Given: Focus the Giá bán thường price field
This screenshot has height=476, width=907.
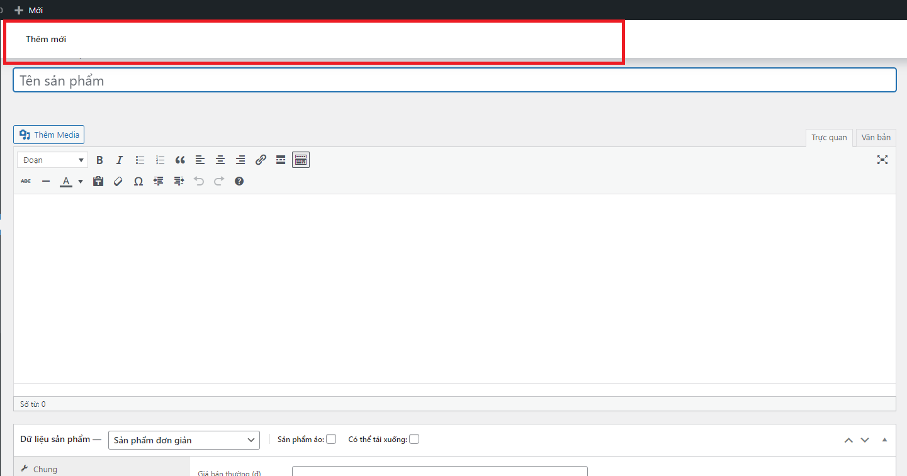Looking at the screenshot, I should pos(440,471).
